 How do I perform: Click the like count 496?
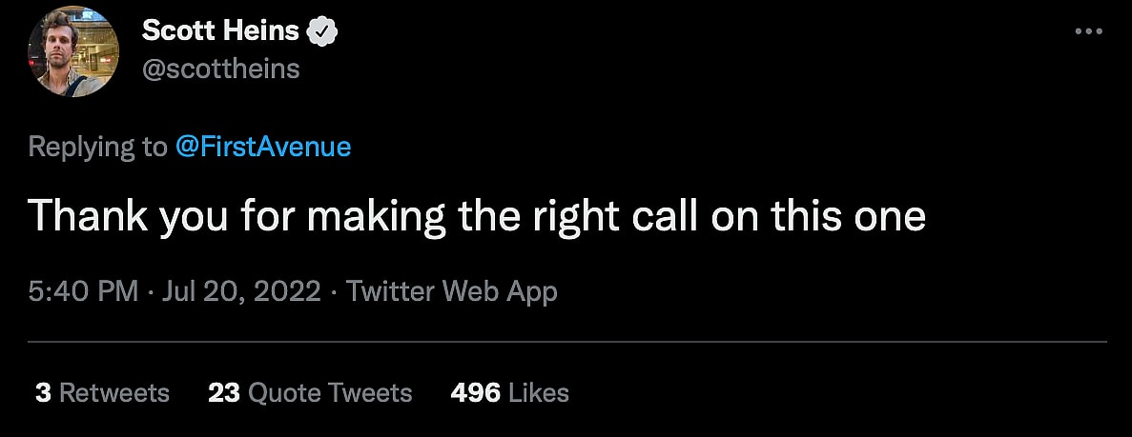(x=475, y=392)
